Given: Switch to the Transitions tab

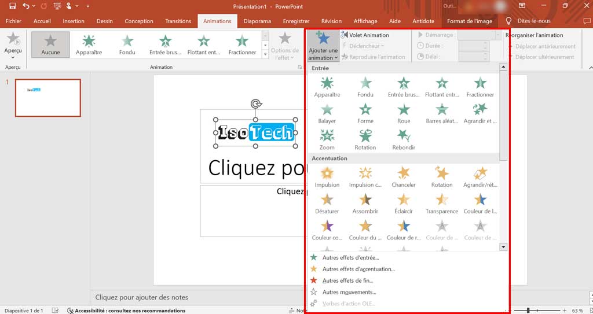Looking at the screenshot, I should [x=178, y=21].
